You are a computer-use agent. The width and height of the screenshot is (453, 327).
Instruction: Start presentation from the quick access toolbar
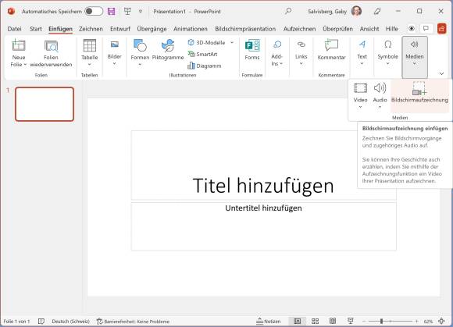[x=127, y=12]
